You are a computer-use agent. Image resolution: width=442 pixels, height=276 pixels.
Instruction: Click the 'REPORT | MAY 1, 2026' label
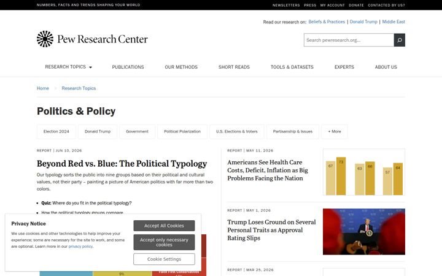point(249,210)
